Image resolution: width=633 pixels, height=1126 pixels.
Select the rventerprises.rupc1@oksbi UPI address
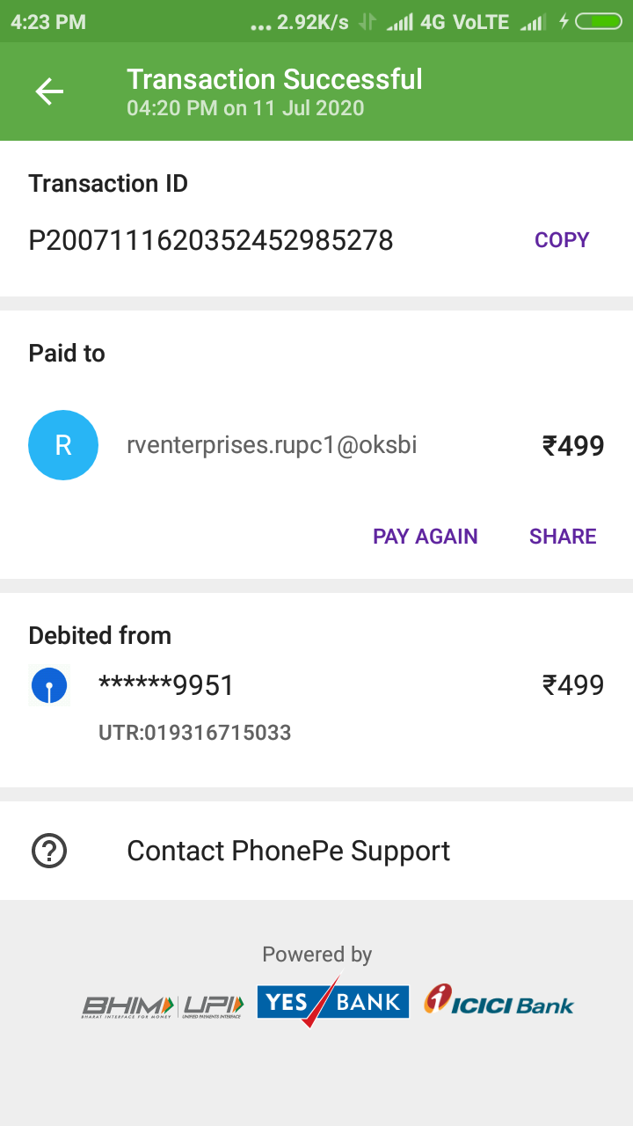click(272, 445)
